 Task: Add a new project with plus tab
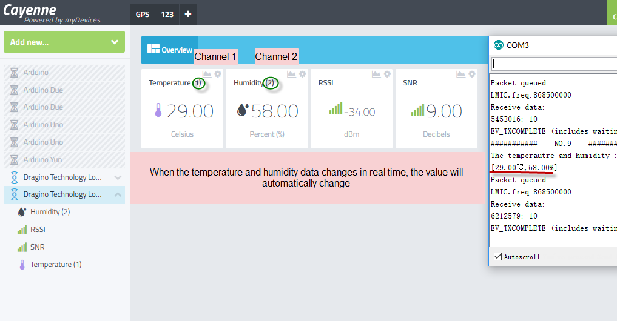(x=187, y=14)
